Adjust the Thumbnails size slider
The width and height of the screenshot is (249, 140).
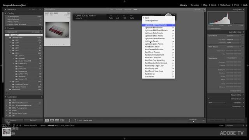tap(194, 121)
